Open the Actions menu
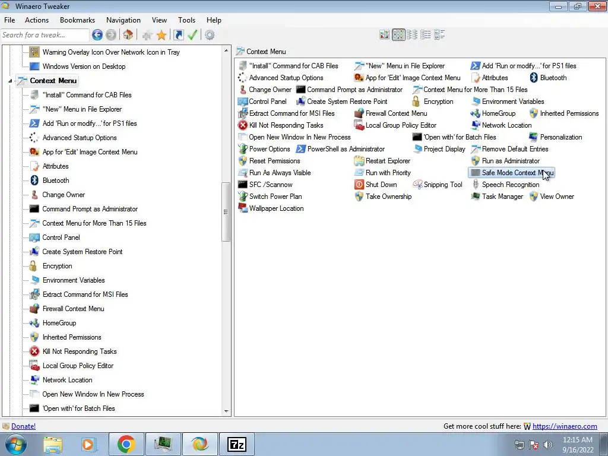 tap(37, 20)
